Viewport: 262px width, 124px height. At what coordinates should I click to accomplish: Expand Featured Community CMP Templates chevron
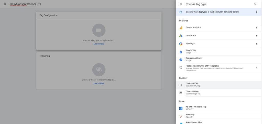(256, 67)
